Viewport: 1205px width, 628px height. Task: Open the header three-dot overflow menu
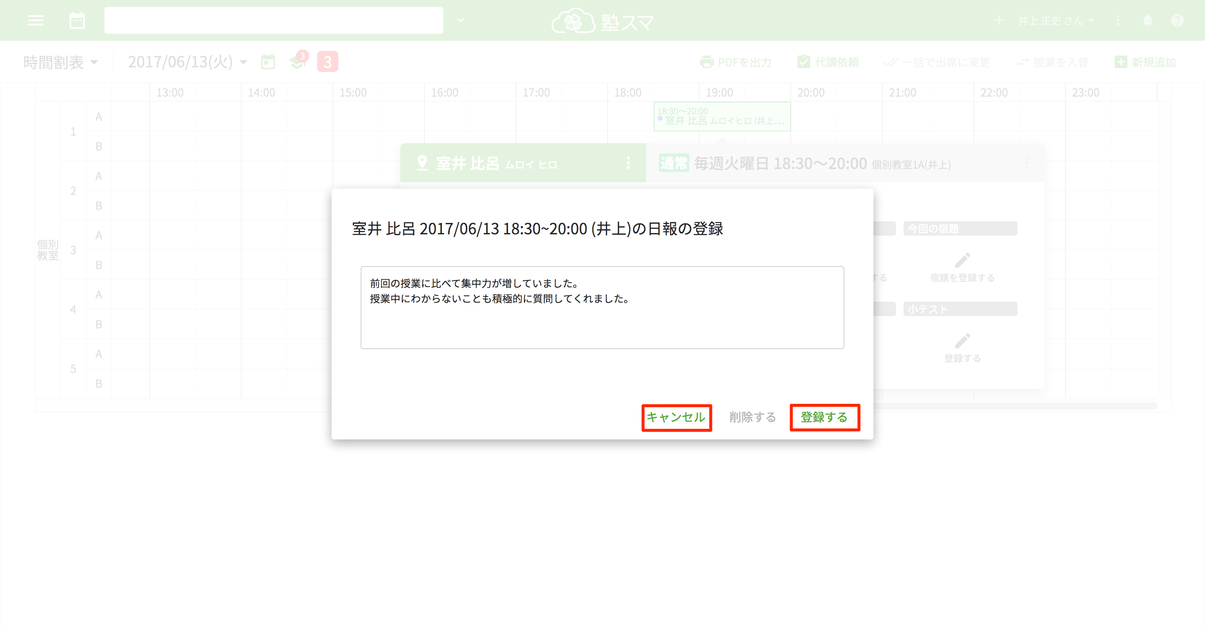click(1118, 21)
